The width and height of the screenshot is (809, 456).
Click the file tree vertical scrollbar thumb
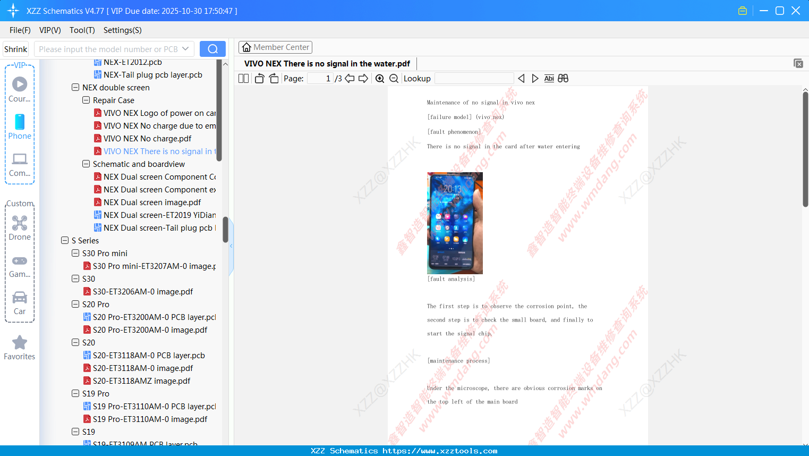pos(219,110)
